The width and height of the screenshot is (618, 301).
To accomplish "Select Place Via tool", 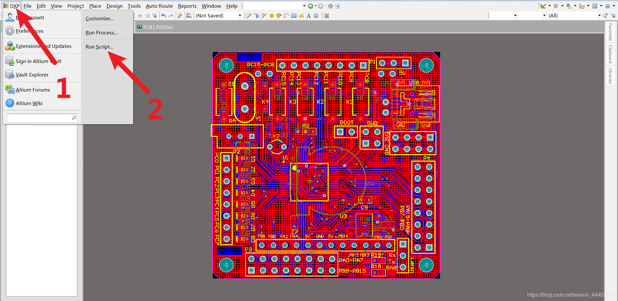I will (279, 15).
